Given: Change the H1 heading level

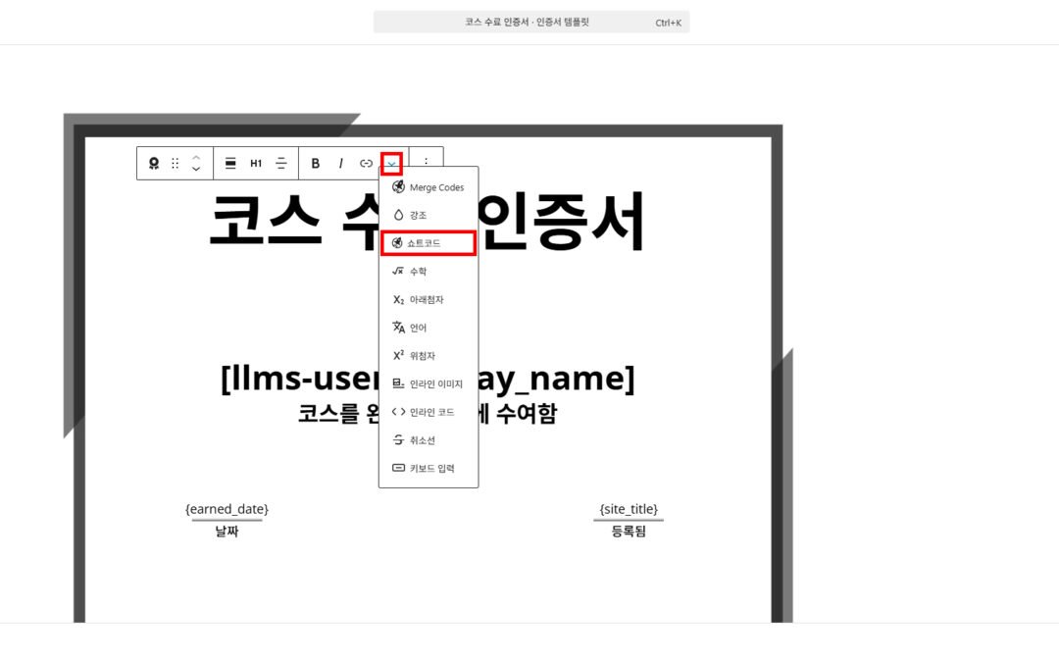Looking at the screenshot, I should pos(256,164).
